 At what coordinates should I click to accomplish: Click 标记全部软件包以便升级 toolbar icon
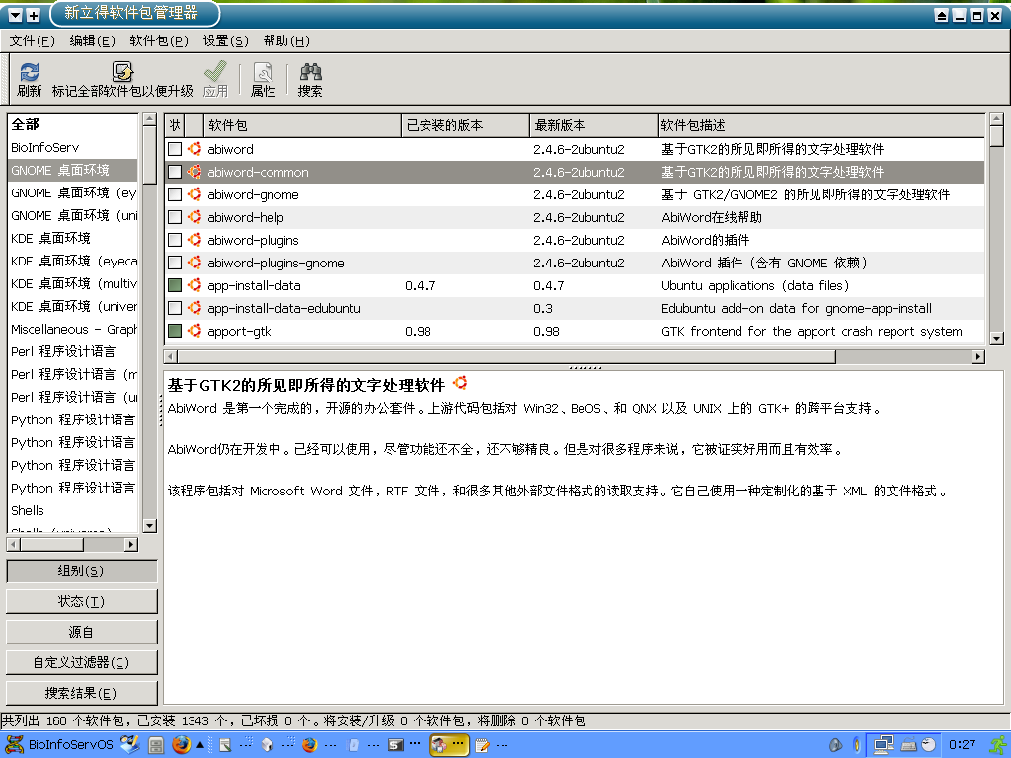pyautogui.click(x=122, y=72)
